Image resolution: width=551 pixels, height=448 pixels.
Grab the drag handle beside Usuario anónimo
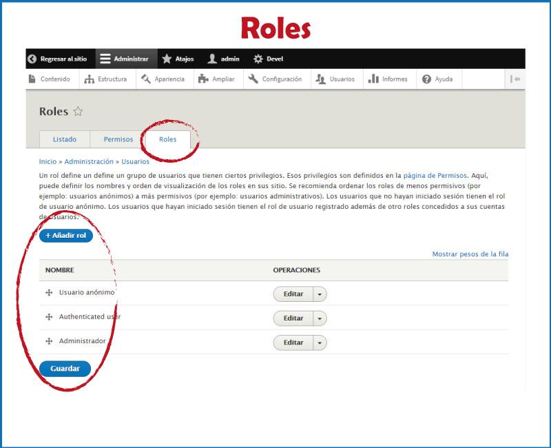[49, 294]
